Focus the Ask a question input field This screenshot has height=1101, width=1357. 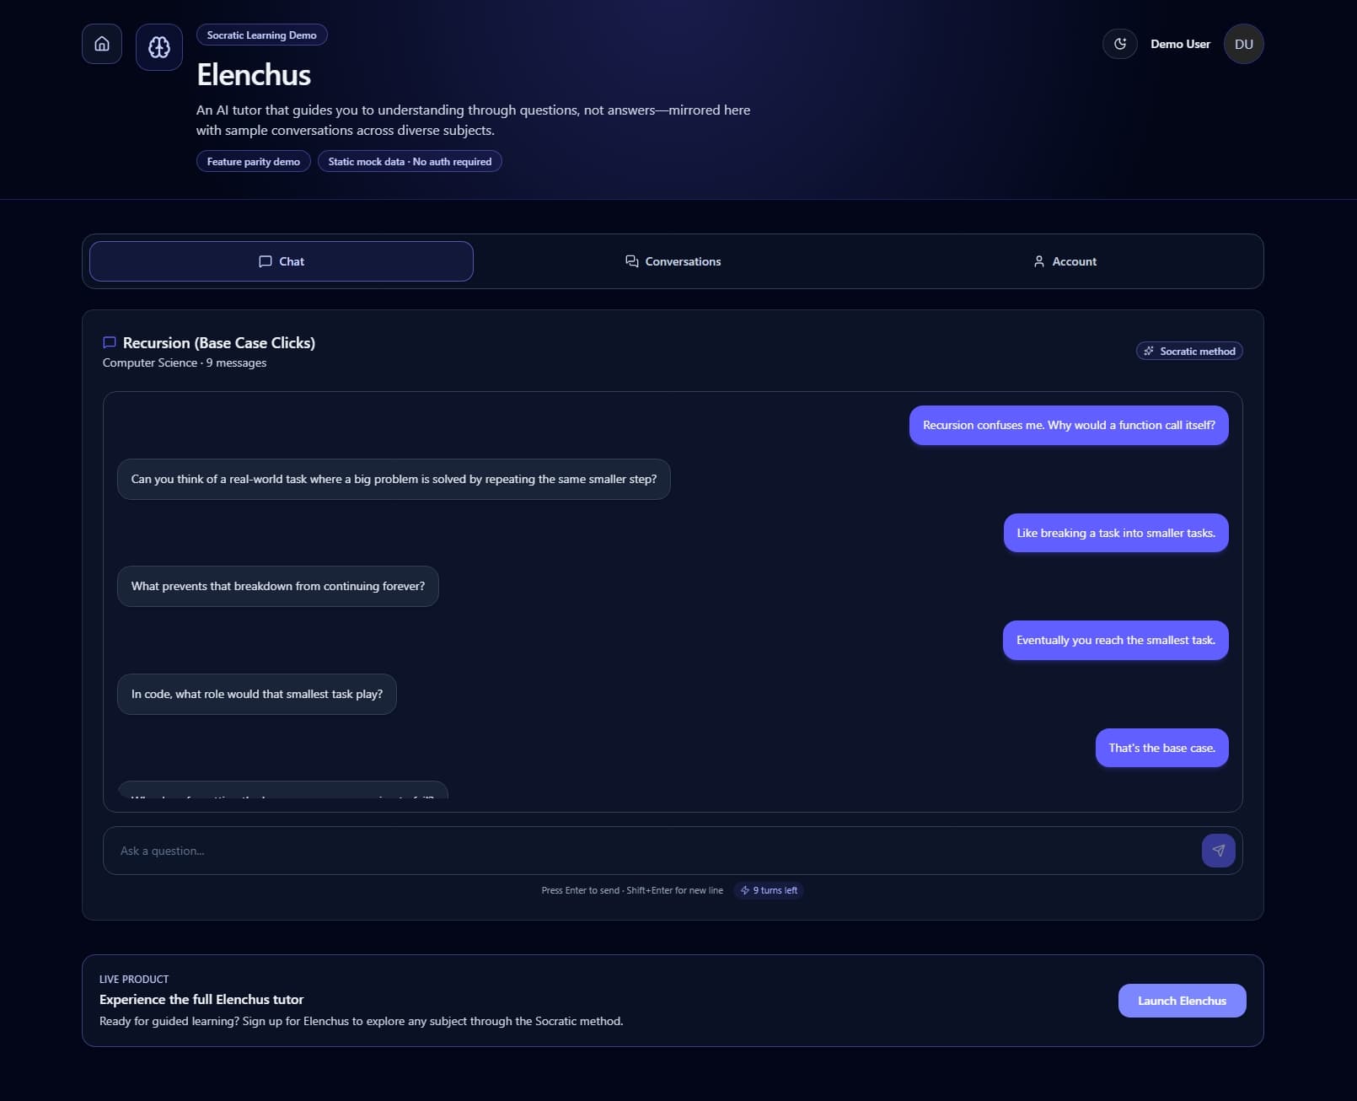click(x=649, y=851)
